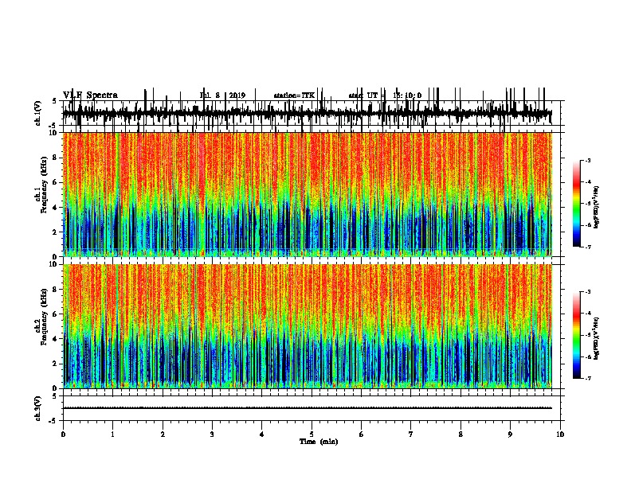The height and width of the screenshot is (487, 631).
Task: Click the "5" volt tick on ch.3 axis
Action: coord(54,396)
